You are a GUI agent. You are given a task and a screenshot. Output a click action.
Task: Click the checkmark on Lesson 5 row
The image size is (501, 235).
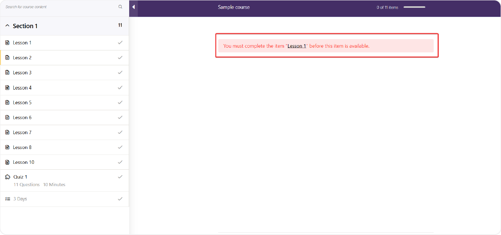tap(120, 102)
